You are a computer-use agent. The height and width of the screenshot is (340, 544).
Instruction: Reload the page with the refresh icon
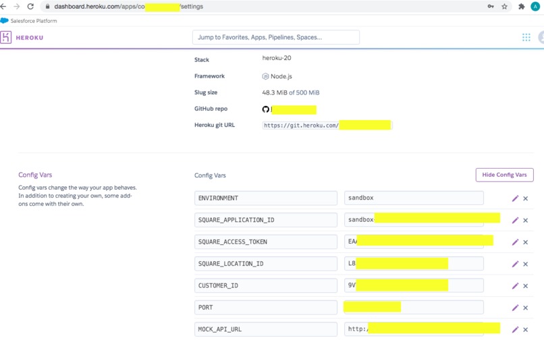30,6
